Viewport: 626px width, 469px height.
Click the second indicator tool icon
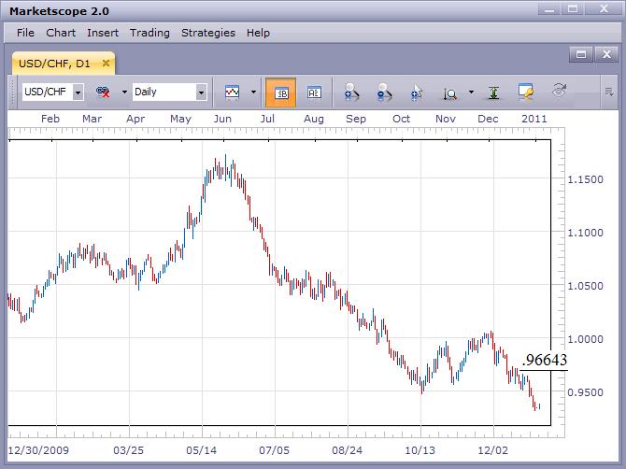pos(383,92)
